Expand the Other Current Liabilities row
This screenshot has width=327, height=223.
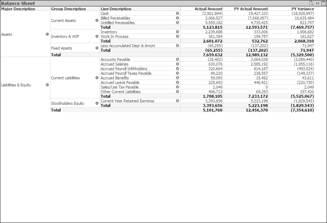point(177,92)
